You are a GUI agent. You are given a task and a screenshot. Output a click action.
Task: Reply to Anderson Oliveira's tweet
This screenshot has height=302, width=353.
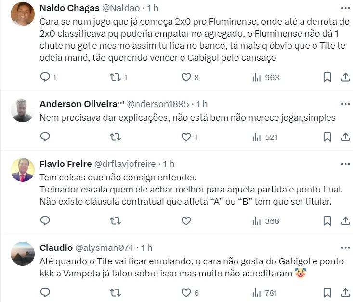click(45, 137)
